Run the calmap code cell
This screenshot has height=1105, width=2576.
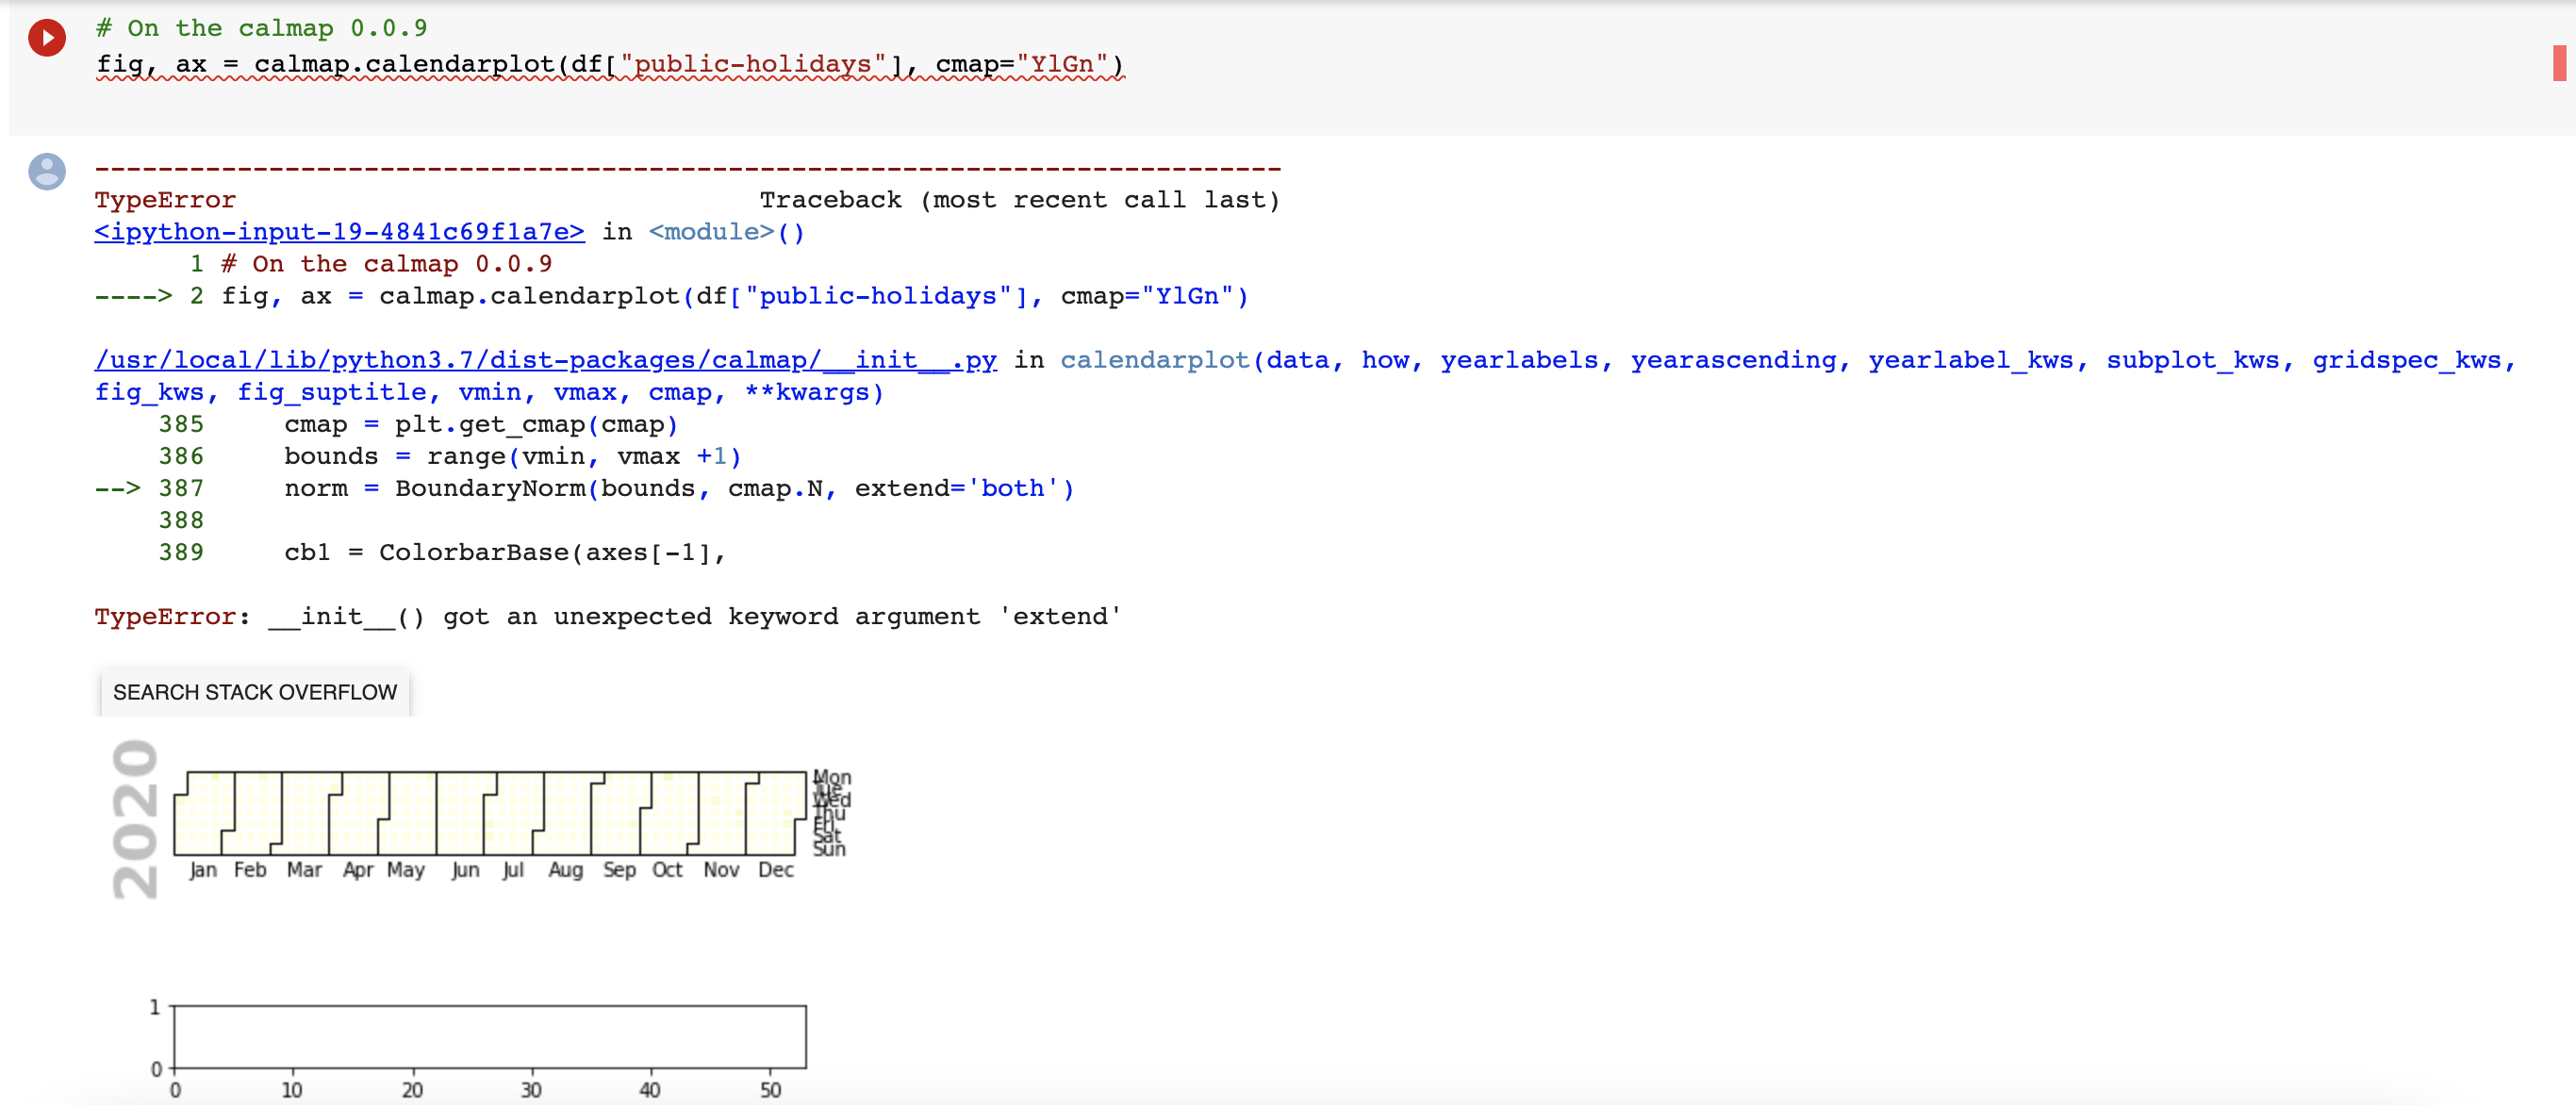(x=47, y=38)
